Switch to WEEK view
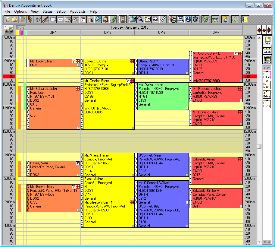Image resolution: width=275 pixels, height=247 pixels. tap(267, 50)
